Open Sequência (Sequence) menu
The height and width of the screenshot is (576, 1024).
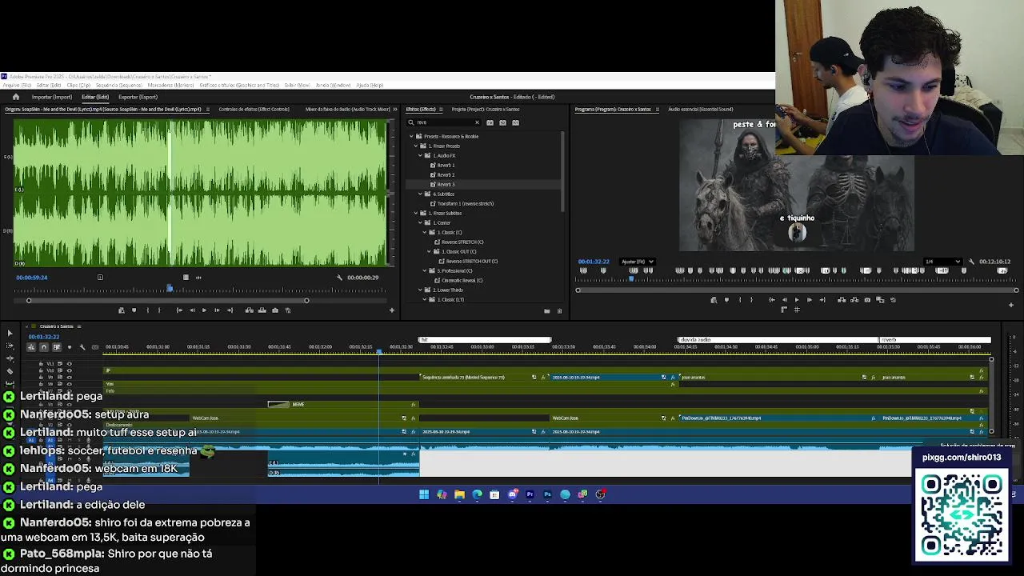(118, 85)
